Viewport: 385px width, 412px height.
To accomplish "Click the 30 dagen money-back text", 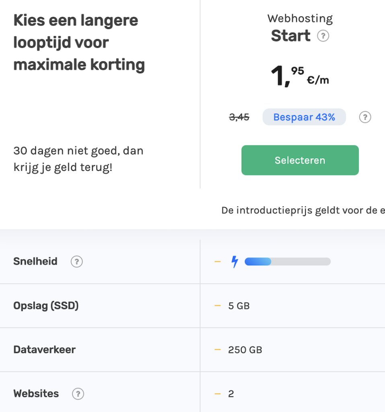I will point(78,159).
